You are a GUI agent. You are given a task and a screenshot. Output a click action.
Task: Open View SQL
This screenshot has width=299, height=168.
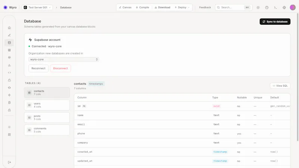[x=280, y=86]
